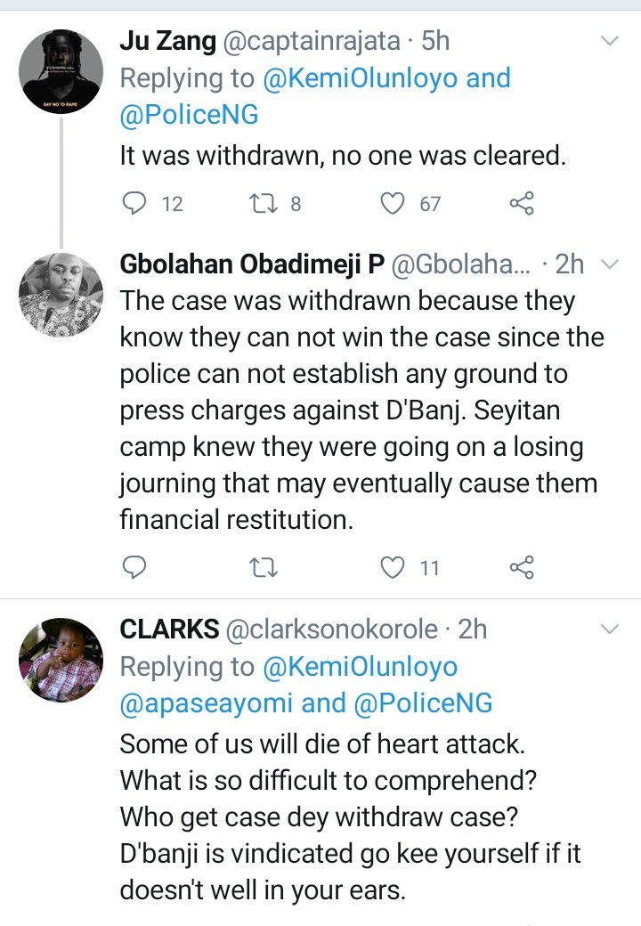Viewport: 641px width, 926px height.
Task: Reply to Gbolahan Obadimeji's tweet
Action: point(134,566)
